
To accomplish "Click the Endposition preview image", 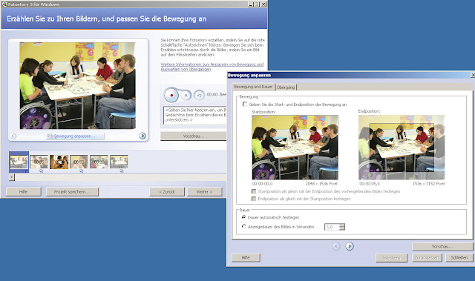I will click(x=402, y=148).
